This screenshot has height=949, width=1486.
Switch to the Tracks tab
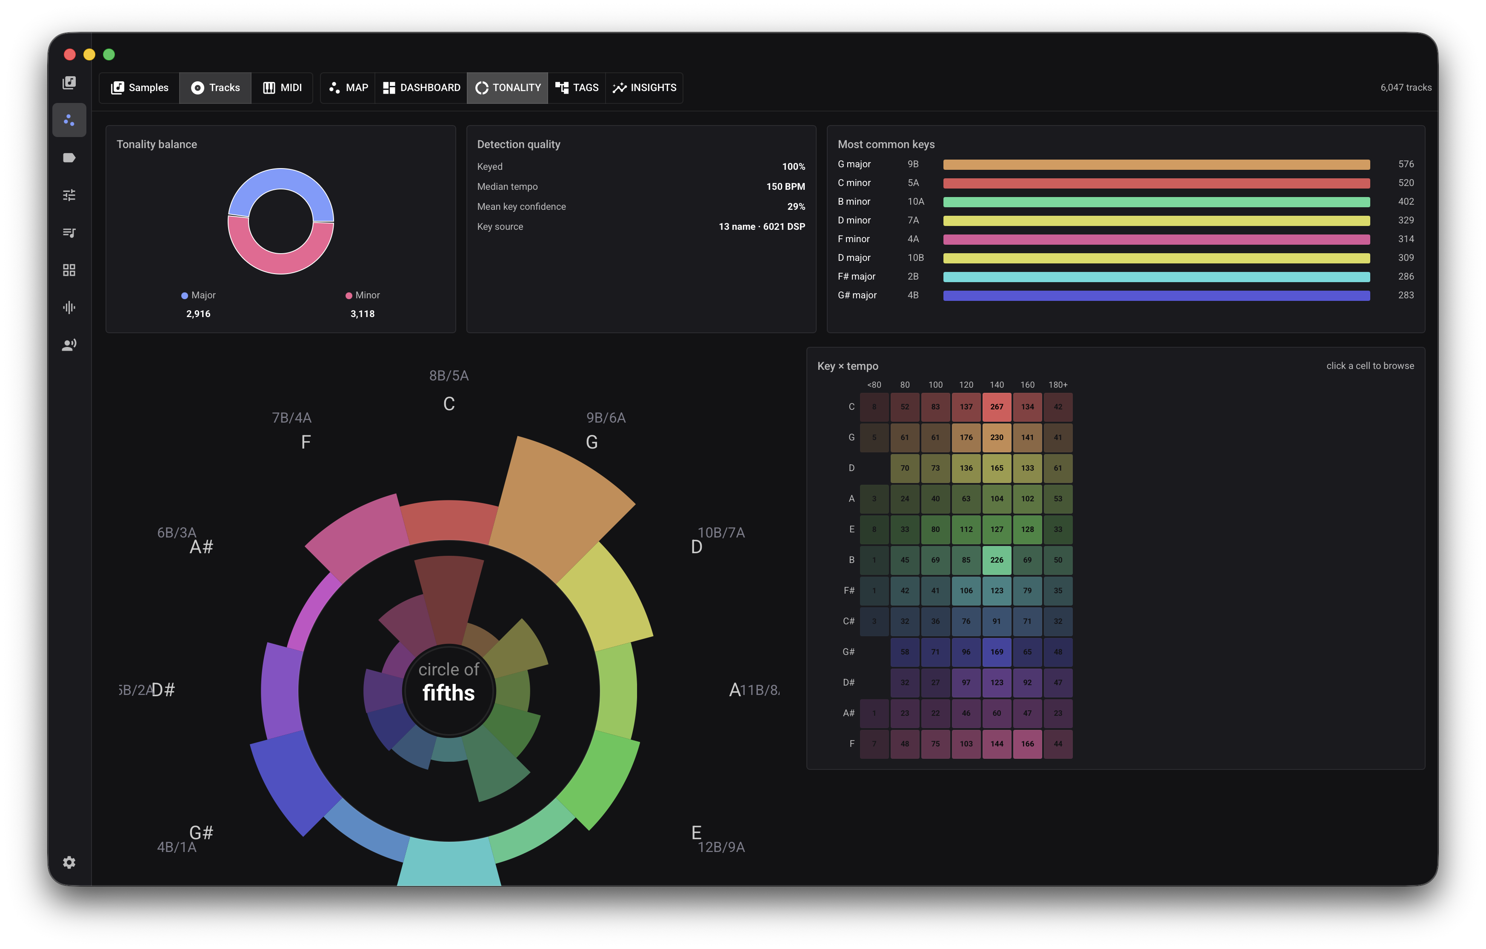[215, 88]
